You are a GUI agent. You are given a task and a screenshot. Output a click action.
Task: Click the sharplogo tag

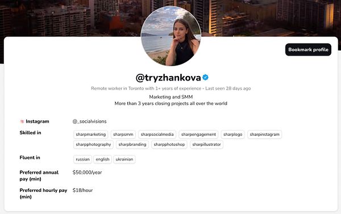(x=232, y=135)
